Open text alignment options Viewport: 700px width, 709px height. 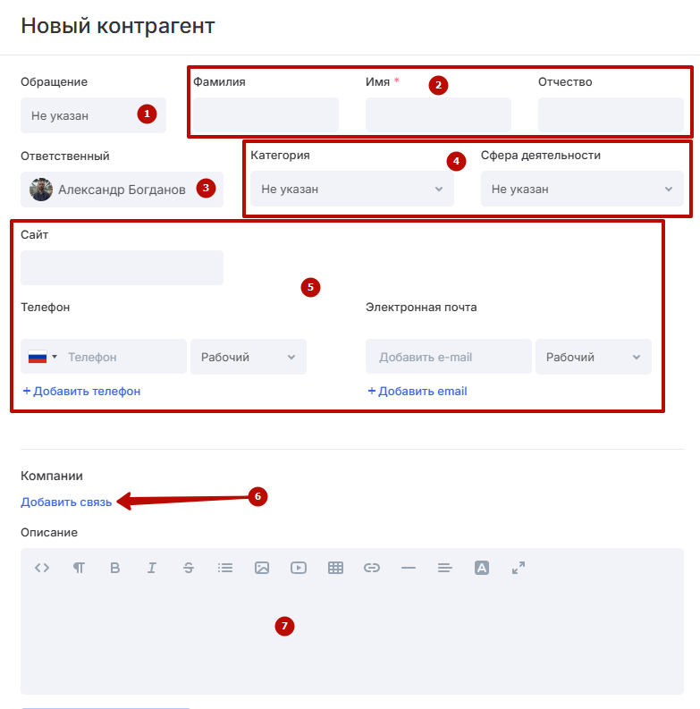(x=445, y=568)
